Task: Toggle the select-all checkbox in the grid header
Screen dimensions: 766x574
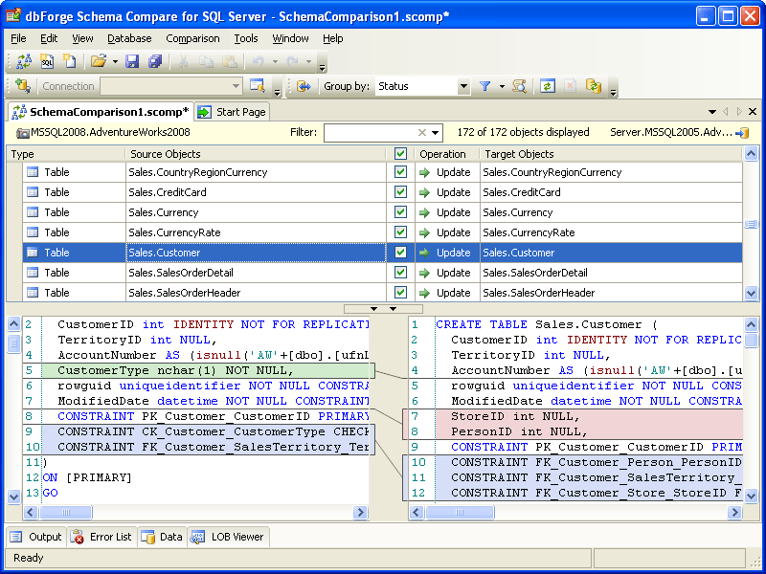Action: click(x=401, y=154)
